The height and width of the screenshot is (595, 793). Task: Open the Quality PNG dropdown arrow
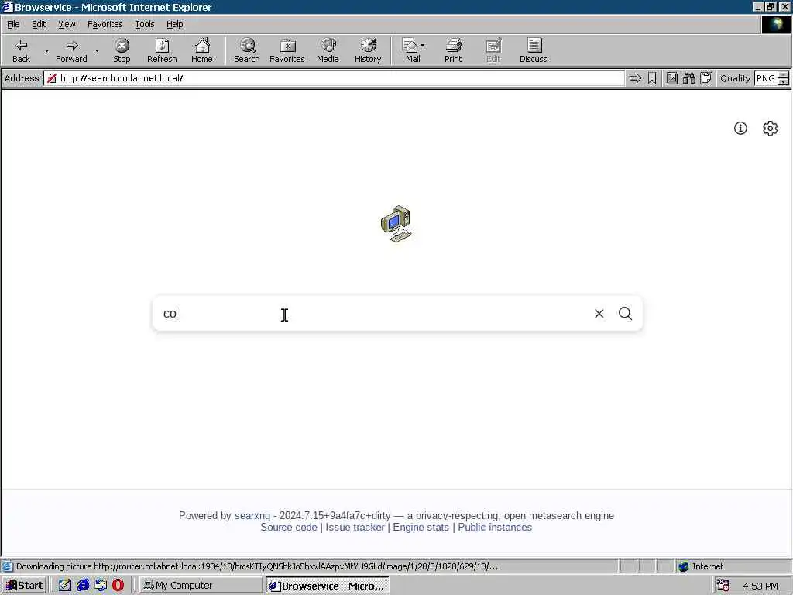pos(784,81)
